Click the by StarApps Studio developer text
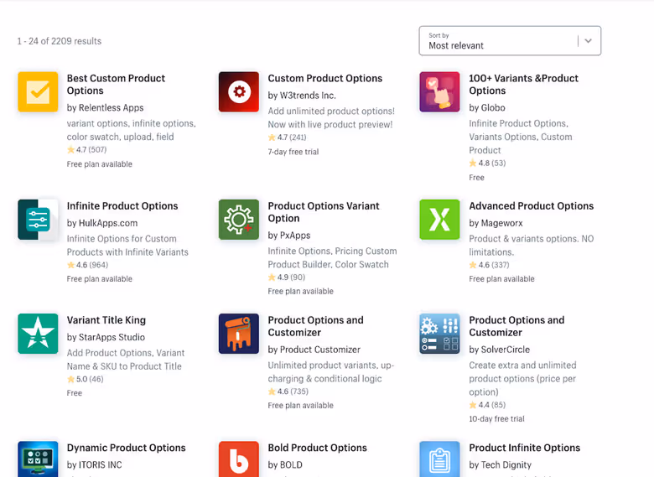Image resolution: width=654 pixels, height=477 pixels. pyautogui.click(x=106, y=337)
